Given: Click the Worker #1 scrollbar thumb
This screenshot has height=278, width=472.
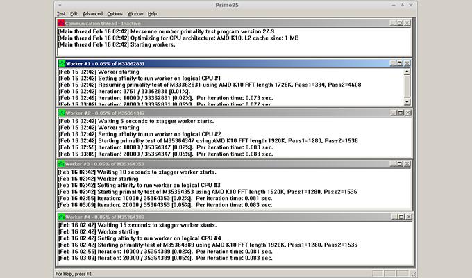Looking at the screenshot, I should coord(407,85).
